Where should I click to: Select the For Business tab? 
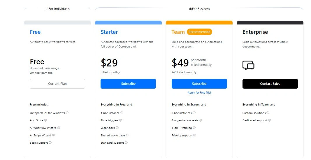coord(199,9)
